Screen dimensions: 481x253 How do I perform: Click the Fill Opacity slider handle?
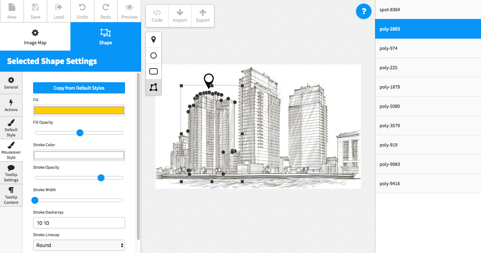click(x=80, y=133)
